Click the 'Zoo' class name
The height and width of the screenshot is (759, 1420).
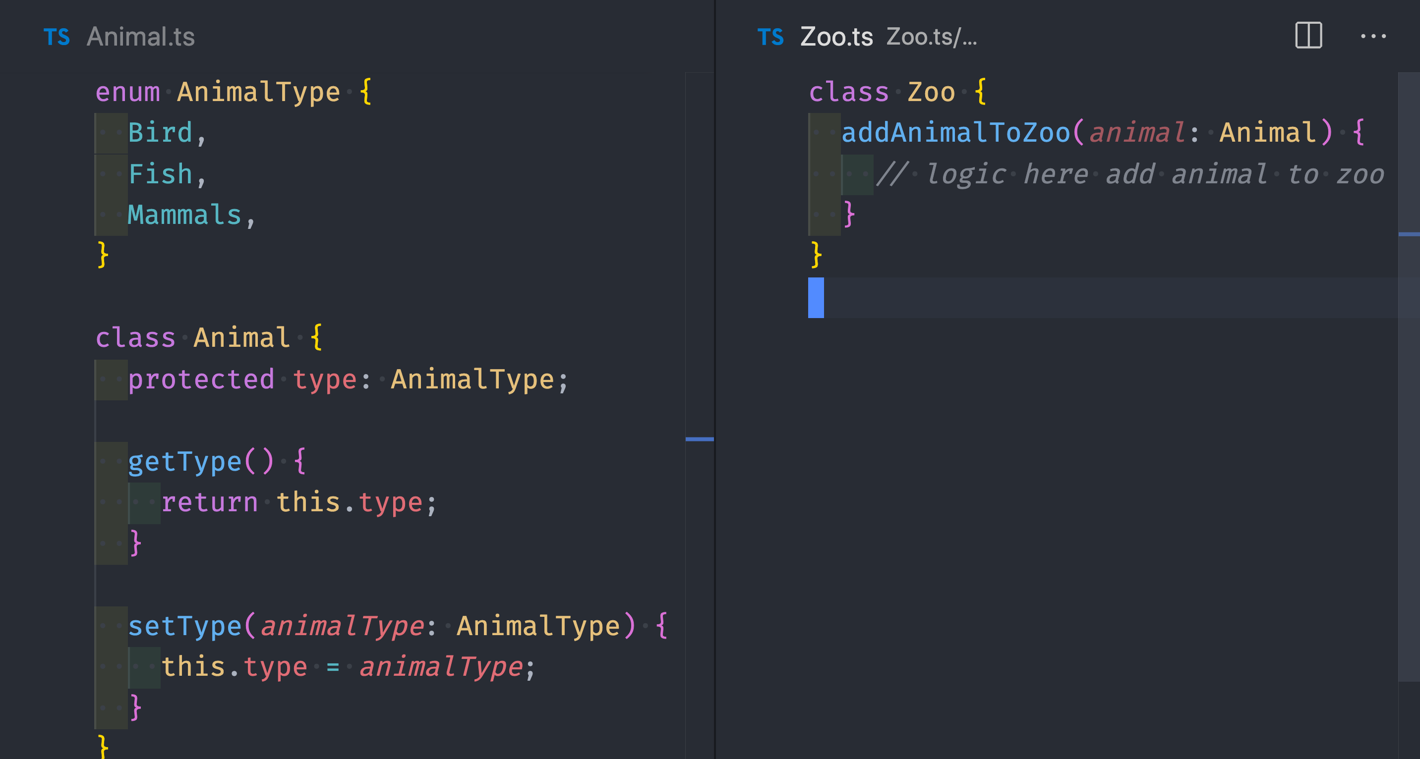coord(931,92)
